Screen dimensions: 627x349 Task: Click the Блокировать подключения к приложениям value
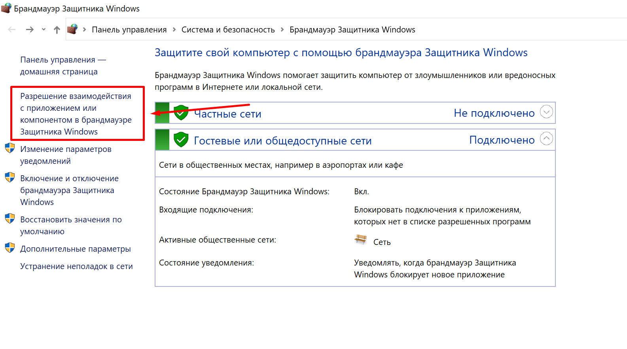click(x=442, y=216)
